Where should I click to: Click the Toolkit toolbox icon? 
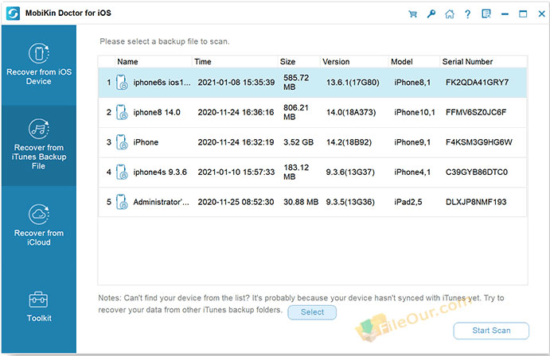click(x=38, y=300)
